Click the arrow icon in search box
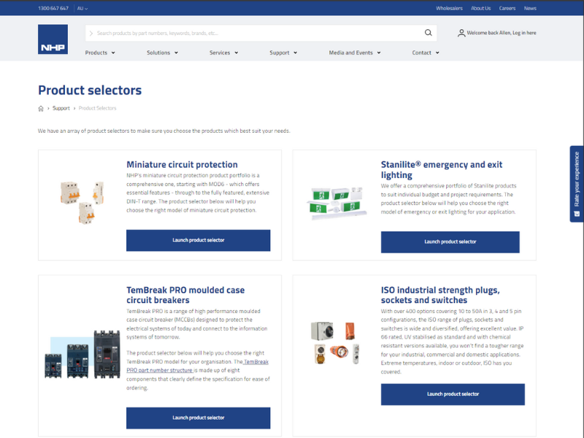This screenshot has width=584, height=438. point(91,33)
